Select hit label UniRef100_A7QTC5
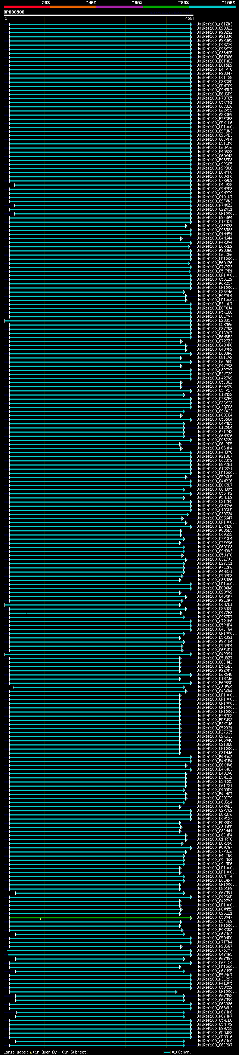239x1055 pixels. click(214, 98)
